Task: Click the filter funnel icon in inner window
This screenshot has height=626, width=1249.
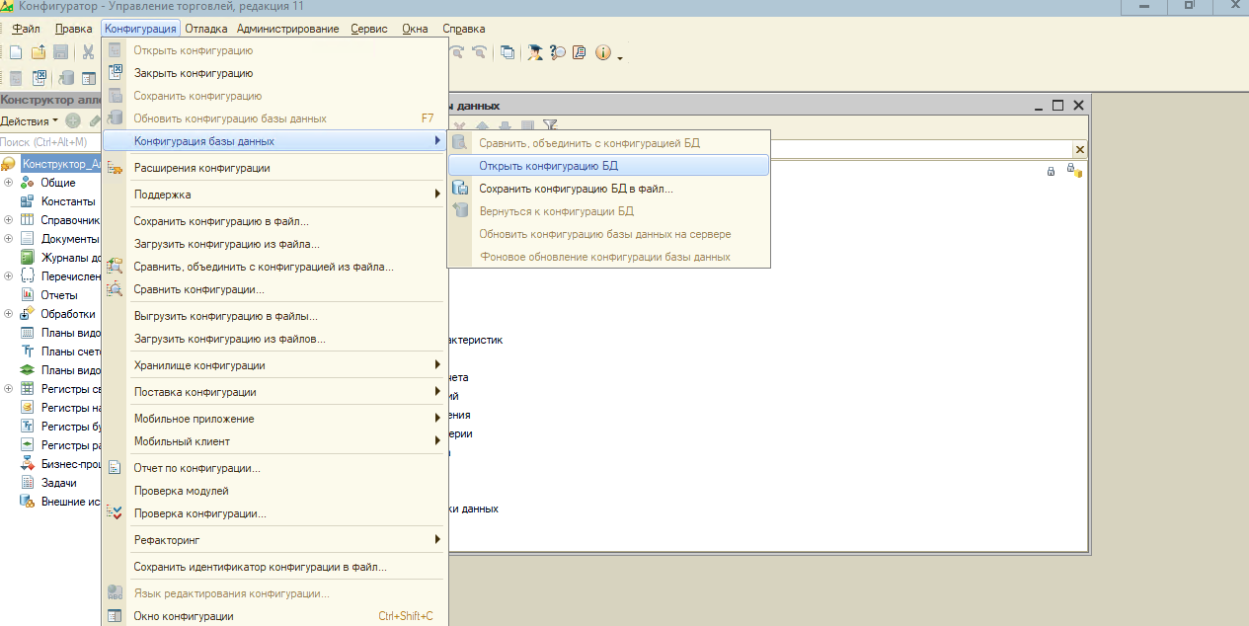Action: 551,125
